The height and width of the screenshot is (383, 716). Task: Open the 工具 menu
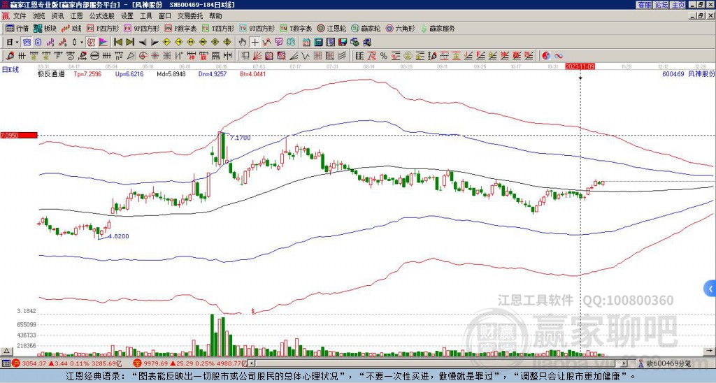(x=145, y=16)
